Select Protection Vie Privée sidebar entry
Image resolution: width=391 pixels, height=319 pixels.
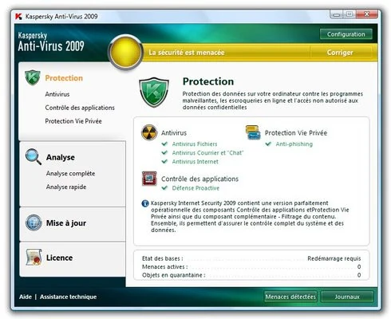point(73,121)
